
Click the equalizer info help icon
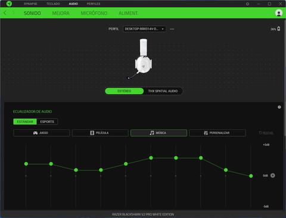(279, 107)
